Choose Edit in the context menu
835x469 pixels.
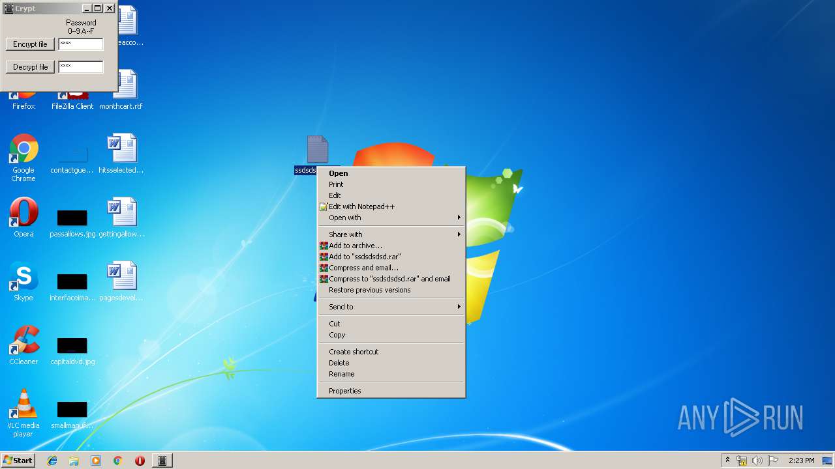click(391, 195)
